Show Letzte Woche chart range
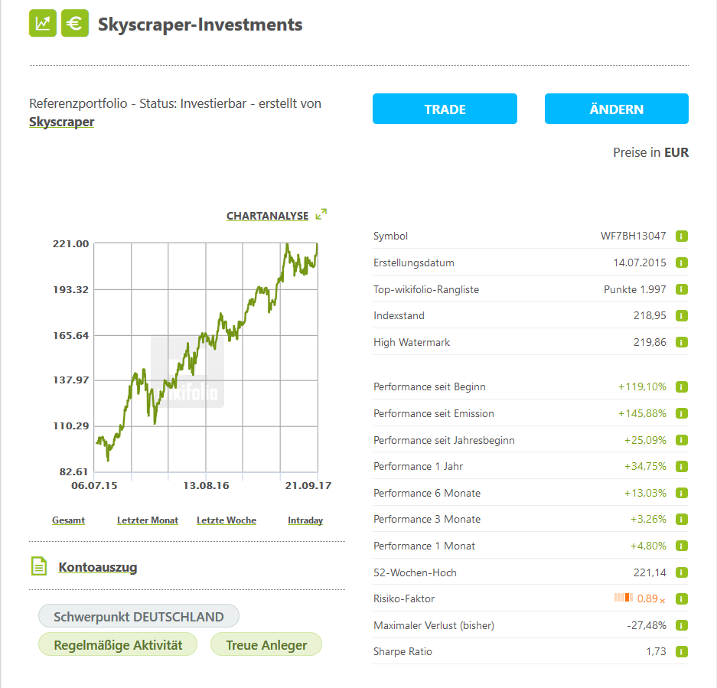The image size is (717, 688). [x=227, y=520]
